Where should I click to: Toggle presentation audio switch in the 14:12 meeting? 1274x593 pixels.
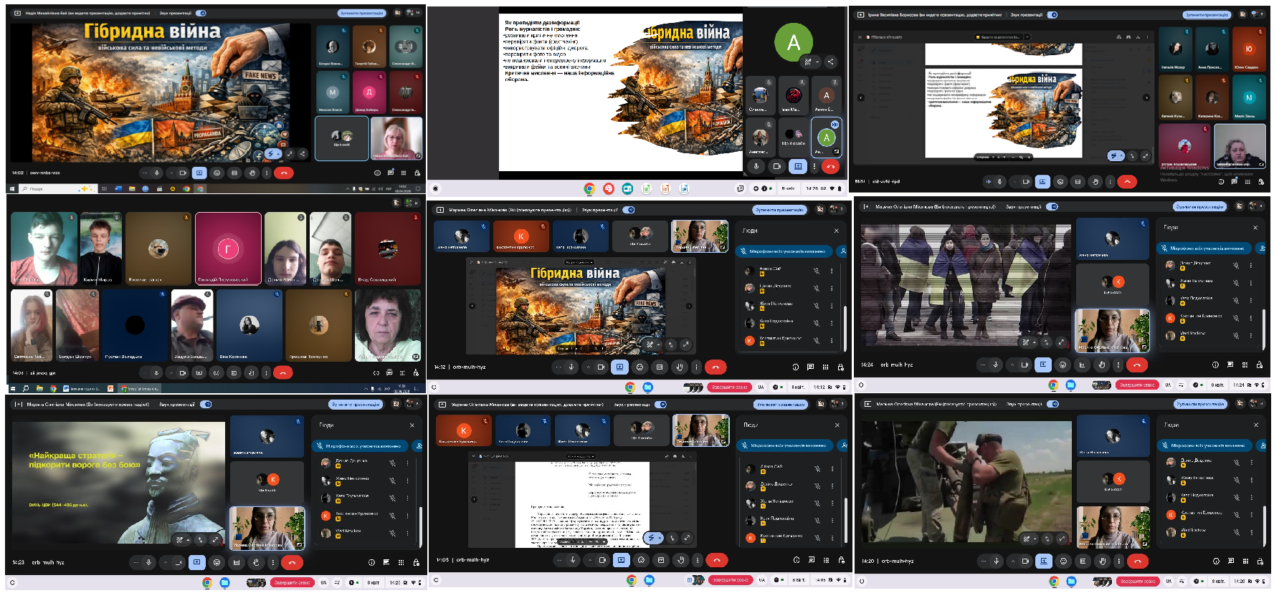(x=629, y=210)
